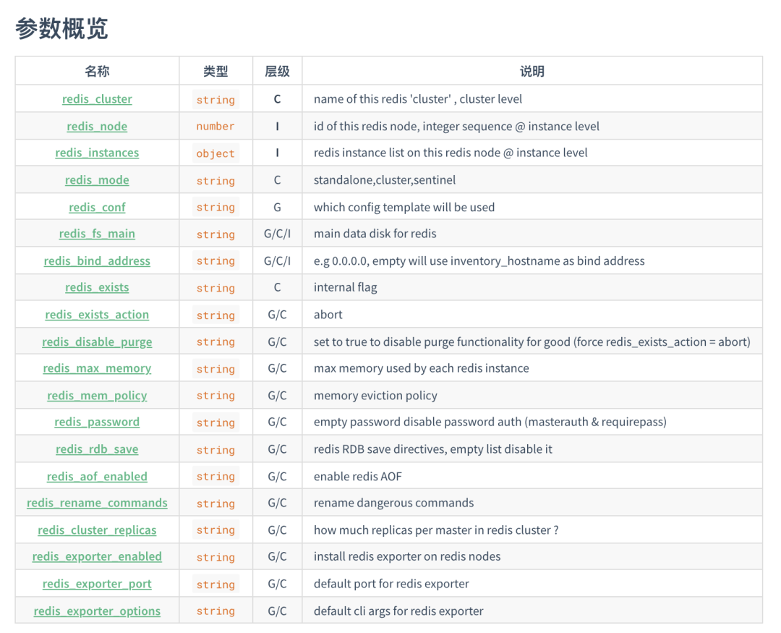Open the redis_max_memory parameter link
This screenshot has width=781, height=633.
(x=97, y=368)
